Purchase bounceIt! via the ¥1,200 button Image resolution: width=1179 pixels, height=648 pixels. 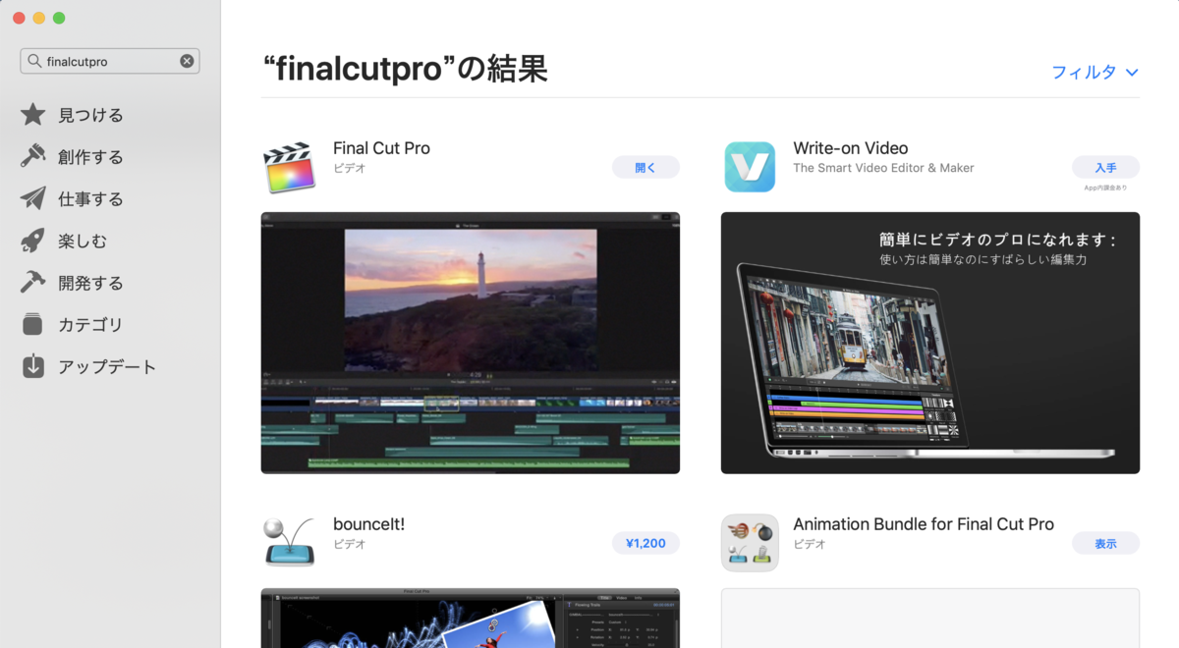pos(646,542)
